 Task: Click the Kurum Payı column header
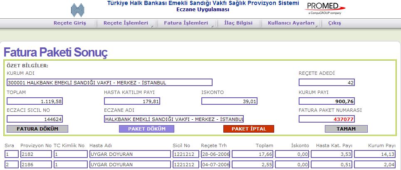382,145
